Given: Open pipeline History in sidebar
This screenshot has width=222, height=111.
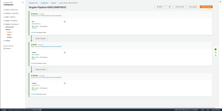Looking at the screenshot, I should (x=9, y=35).
